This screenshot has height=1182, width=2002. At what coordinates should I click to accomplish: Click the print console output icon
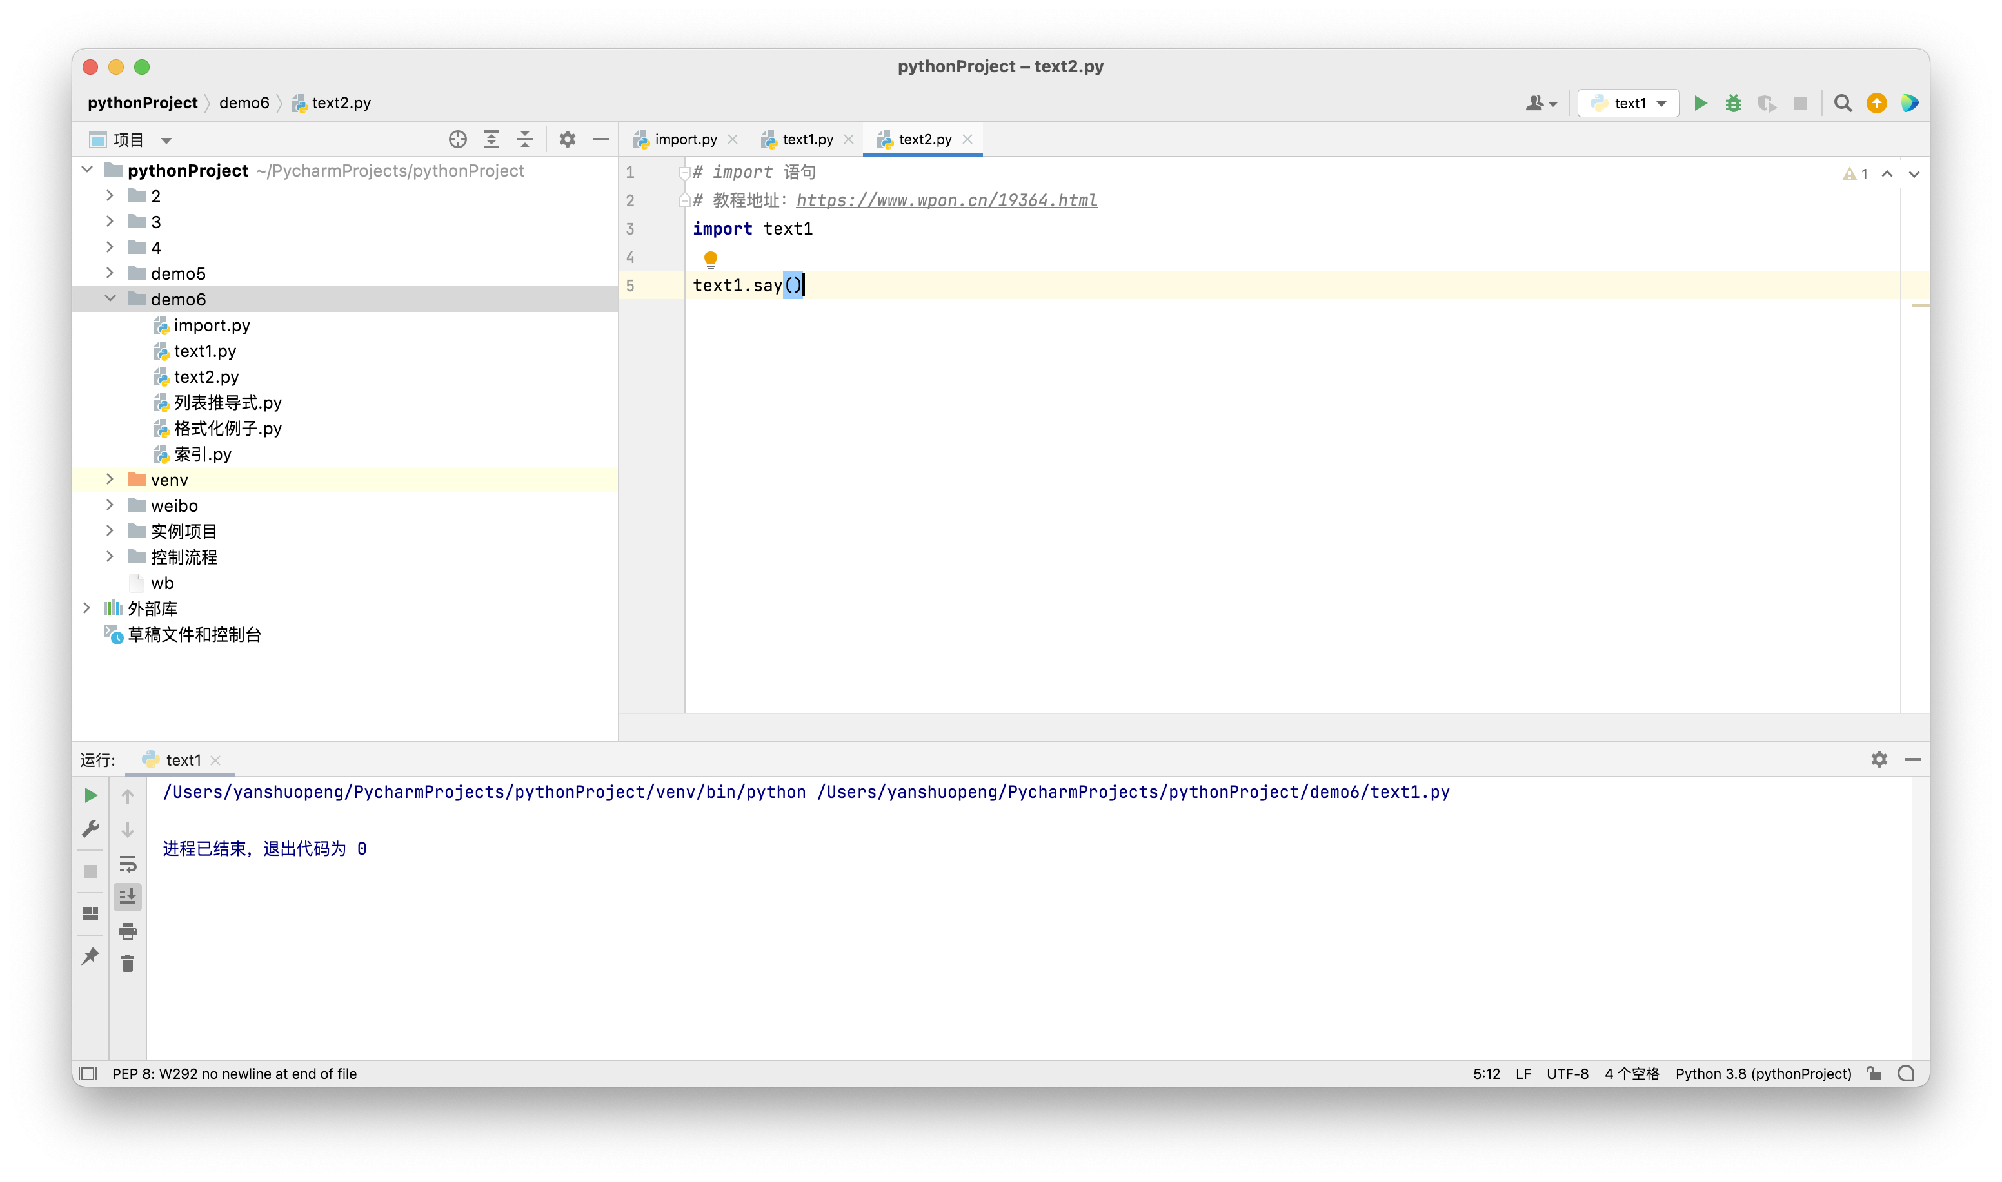click(128, 930)
